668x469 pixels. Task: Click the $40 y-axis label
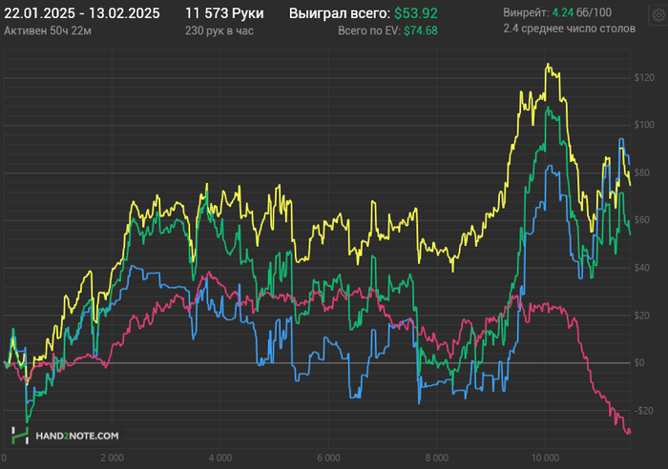click(642, 268)
